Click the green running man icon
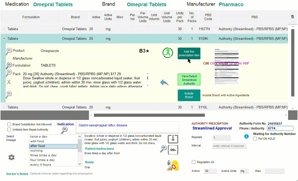This screenshot has width=298, height=181. point(168,53)
